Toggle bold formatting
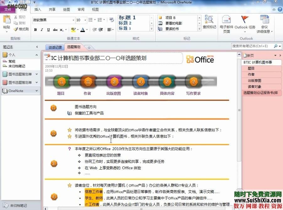The image size is (283, 210). (35, 30)
